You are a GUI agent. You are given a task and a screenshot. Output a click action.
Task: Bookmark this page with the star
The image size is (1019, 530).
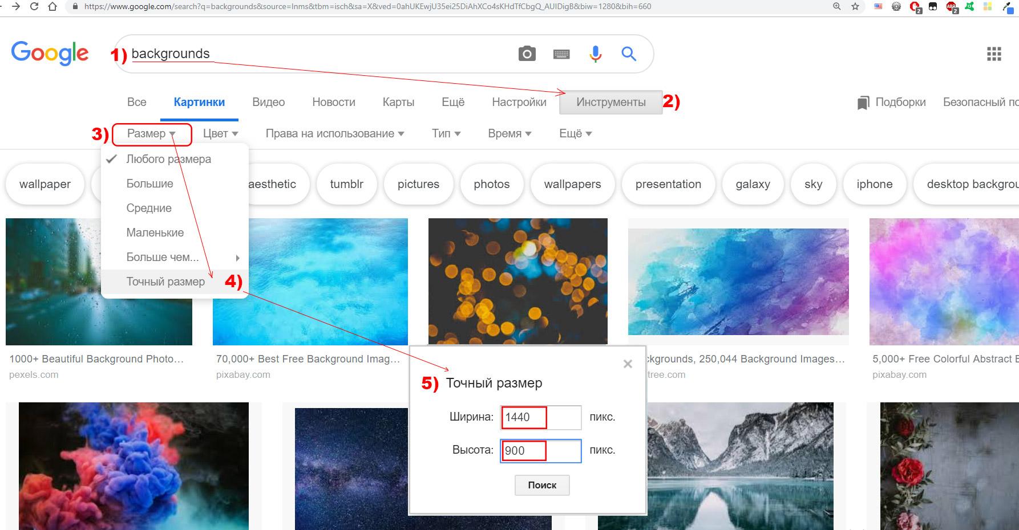click(855, 7)
